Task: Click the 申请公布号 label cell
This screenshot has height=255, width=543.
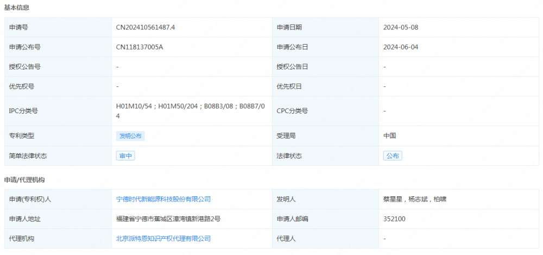Action: (x=58, y=47)
